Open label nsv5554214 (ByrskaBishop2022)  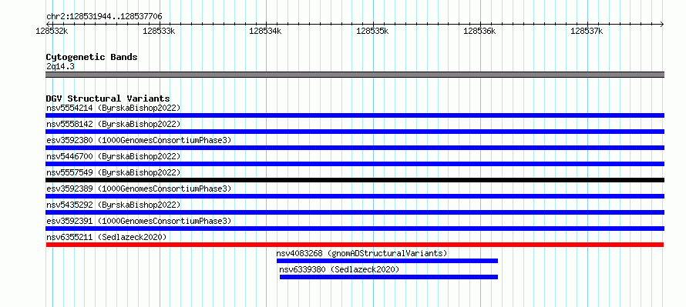pos(113,108)
